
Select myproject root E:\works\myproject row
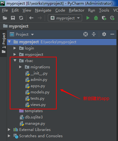[62, 42]
